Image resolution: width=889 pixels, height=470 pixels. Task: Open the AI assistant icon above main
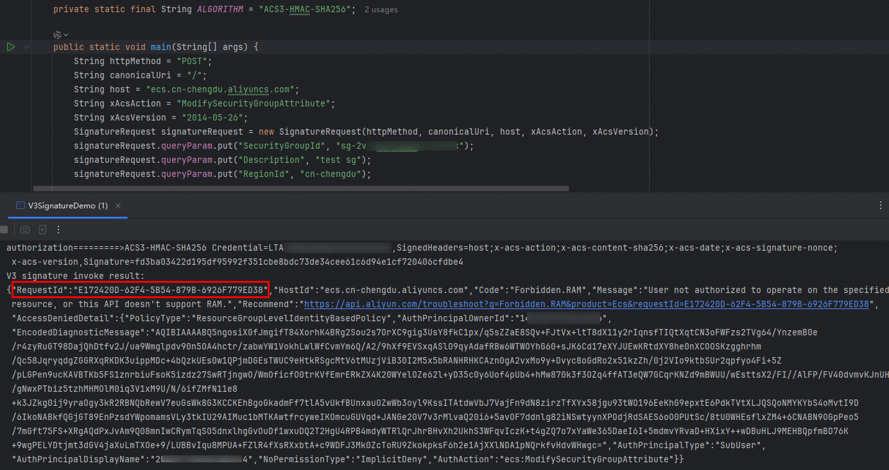[57, 34]
